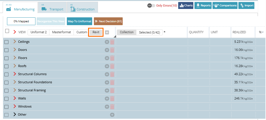This screenshot has height=120, width=266.
Task: Open the percent column dropdown arrow
Action: [263, 32]
